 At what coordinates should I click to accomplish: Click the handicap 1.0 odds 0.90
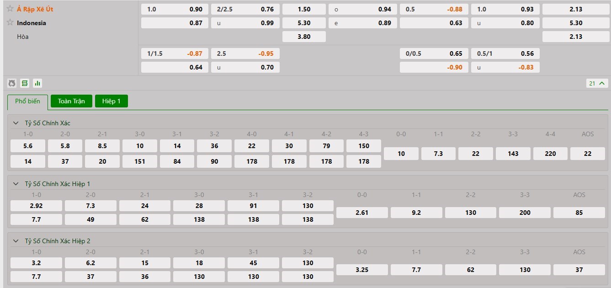pyautogui.click(x=175, y=9)
